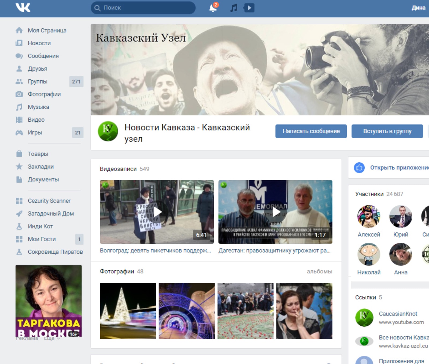Open the Christmas tree photo thumbnail
429x364 pixels.
tap(128, 311)
